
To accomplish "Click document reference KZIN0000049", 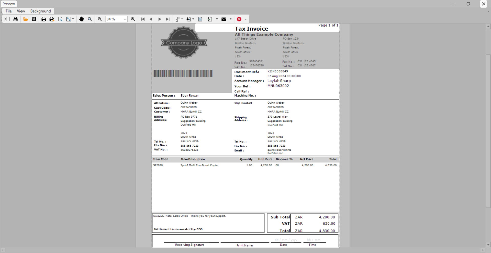I will (x=278, y=71).
